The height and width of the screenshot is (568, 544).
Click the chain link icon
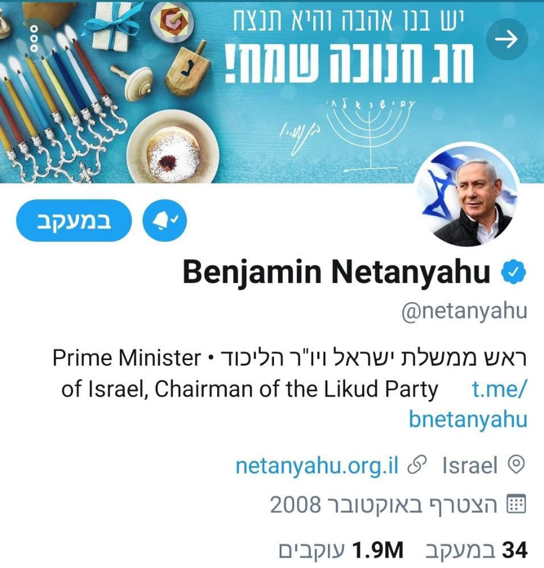click(x=417, y=465)
